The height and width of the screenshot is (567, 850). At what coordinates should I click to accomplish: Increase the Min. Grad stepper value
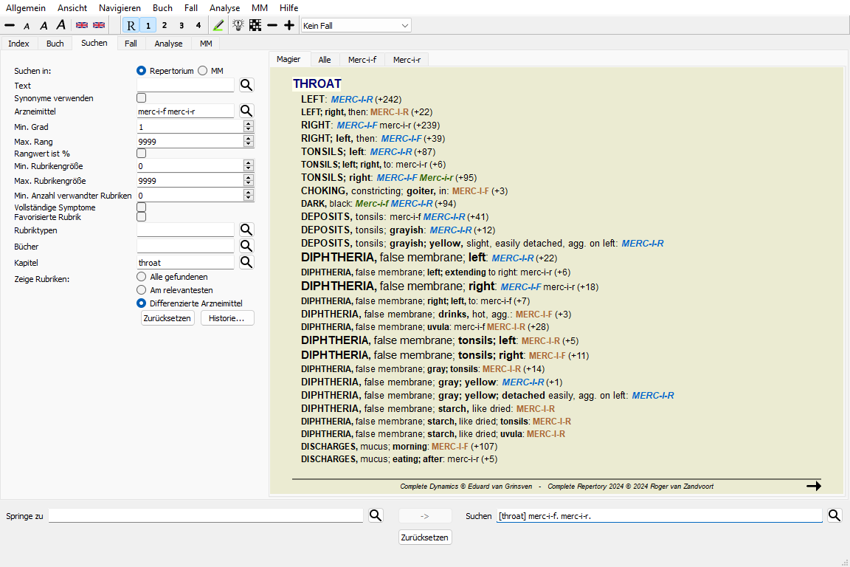point(249,124)
